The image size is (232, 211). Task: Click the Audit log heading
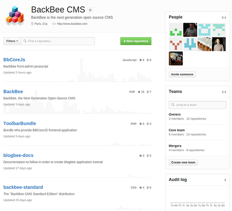click(178, 180)
